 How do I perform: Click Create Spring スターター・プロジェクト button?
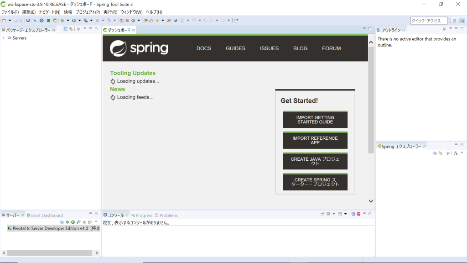[315, 182]
